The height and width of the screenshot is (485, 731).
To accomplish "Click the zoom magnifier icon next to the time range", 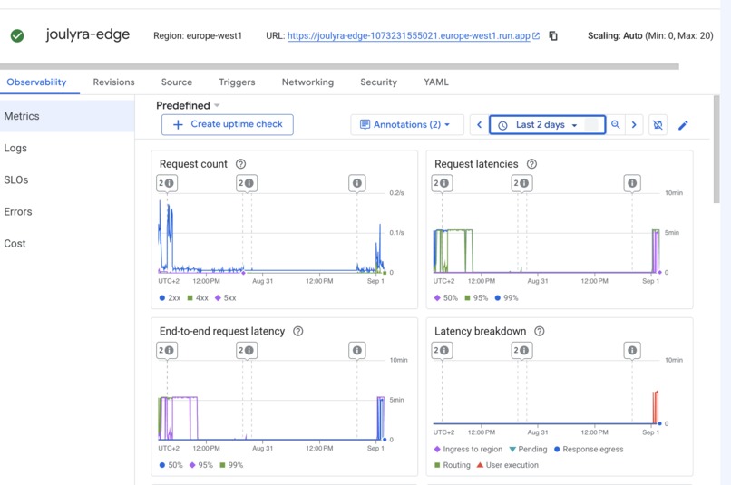I will click(x=616, y=124).
